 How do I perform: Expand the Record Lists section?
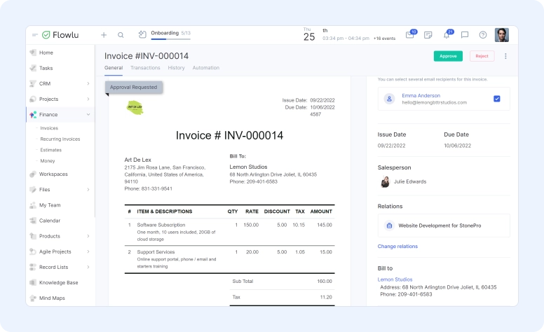88,267
